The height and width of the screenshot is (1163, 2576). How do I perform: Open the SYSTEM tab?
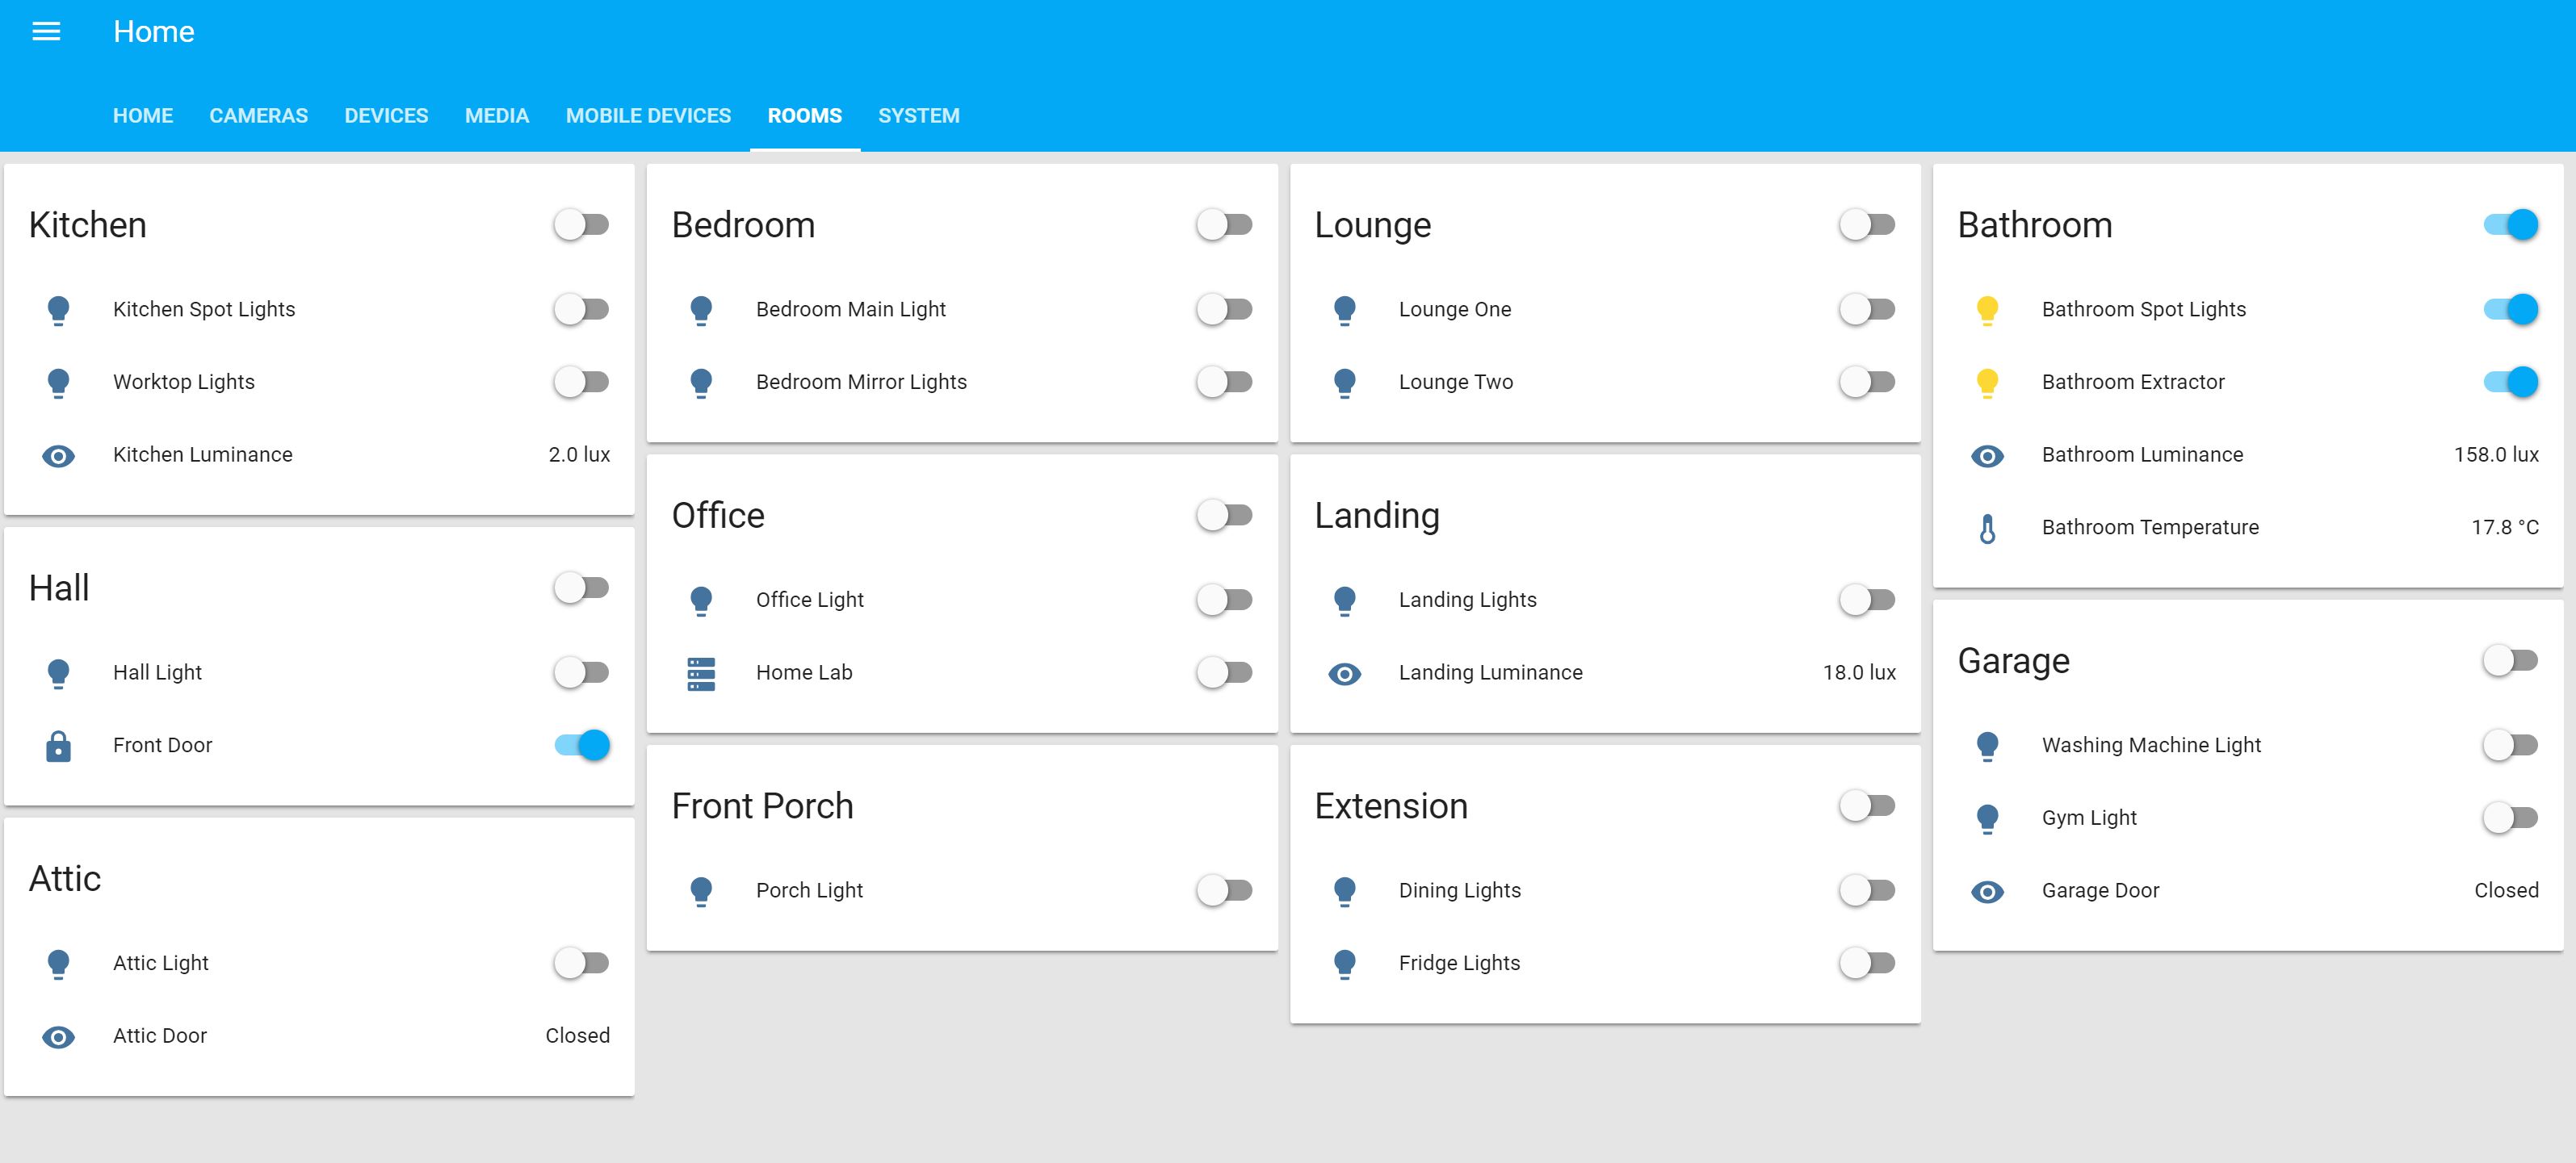(x=919, y=115)
